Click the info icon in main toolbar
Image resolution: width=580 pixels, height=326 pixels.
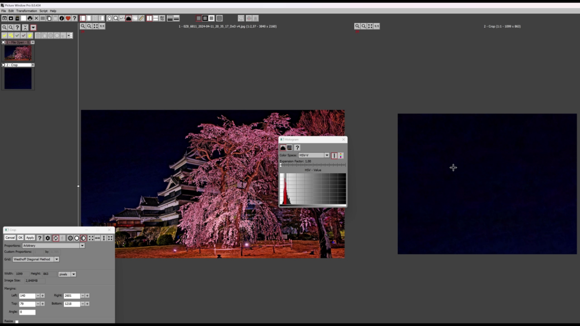(61, 18)
